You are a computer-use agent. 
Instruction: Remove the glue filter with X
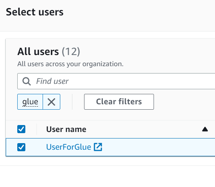(51, 102)
